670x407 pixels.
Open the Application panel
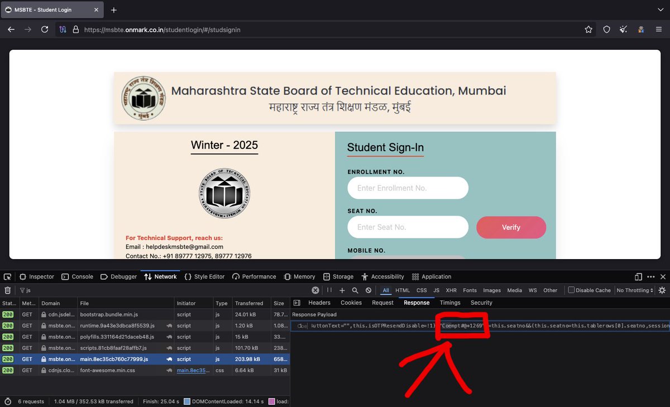pyautogui.click(x=431, y=276)
